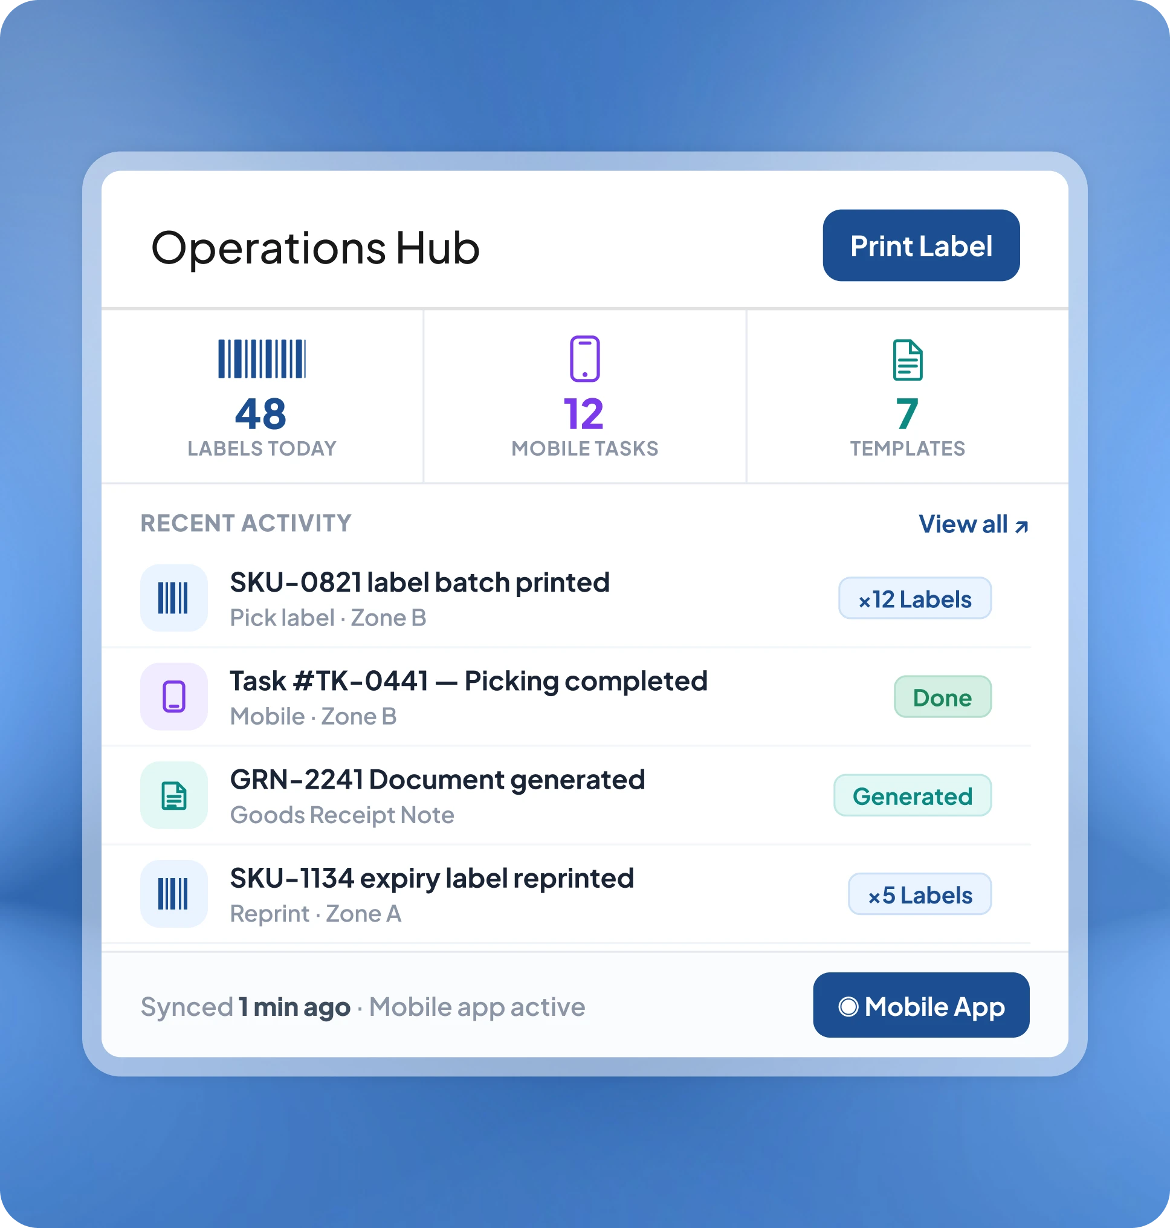Click the arrow icon after View all
Screen dimensions: 1170x1228
[x=1021, y=527]
